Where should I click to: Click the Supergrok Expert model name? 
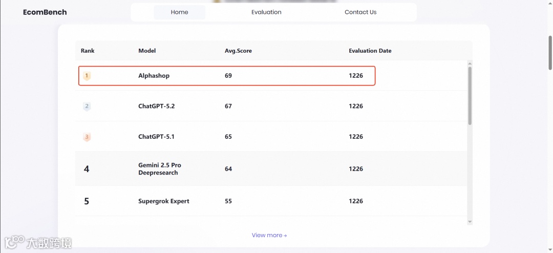tap(164, 201)
